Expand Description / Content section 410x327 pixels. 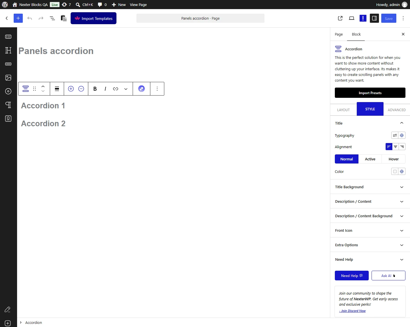tap(370, 201)
